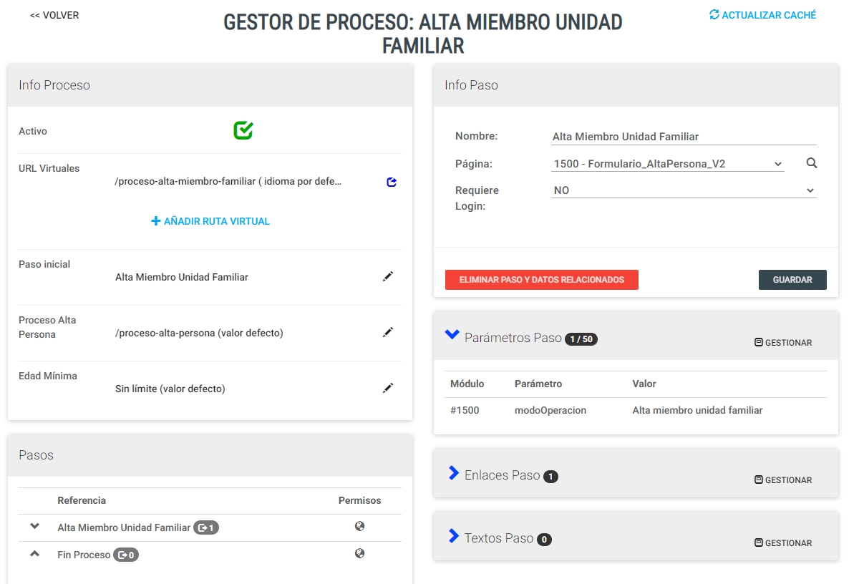Click the open-link icon beside the virtual URL
The height and width of the screenshot is (584, 859).
392,182
